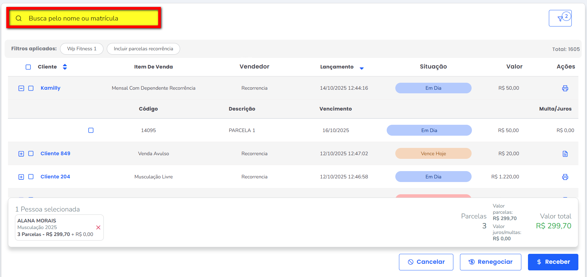Click the Renegociar button
The height and width of the screenshot is (277, 587).
(x=490, y=262)
